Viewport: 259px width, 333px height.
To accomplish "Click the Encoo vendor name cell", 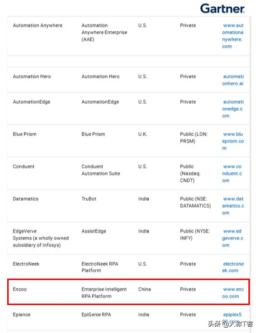I will click(20, 289).
